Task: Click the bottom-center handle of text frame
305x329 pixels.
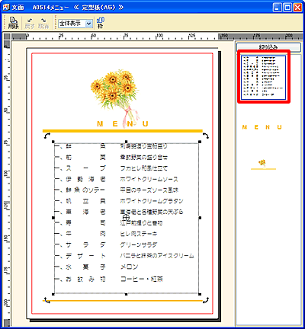Action: click(x=127, y=294)
